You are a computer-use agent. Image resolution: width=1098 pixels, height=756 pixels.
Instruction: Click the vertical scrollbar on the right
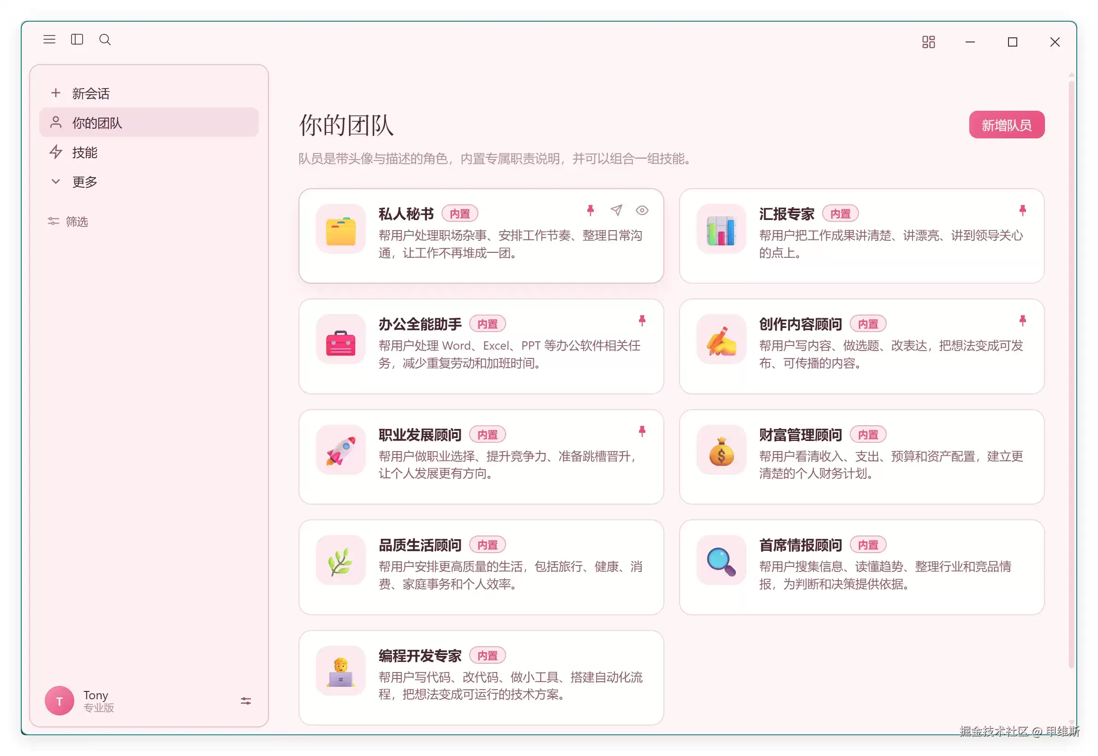coord(1071,374)
